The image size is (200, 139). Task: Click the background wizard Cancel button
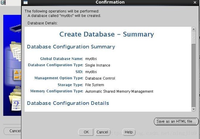[13, 131]
